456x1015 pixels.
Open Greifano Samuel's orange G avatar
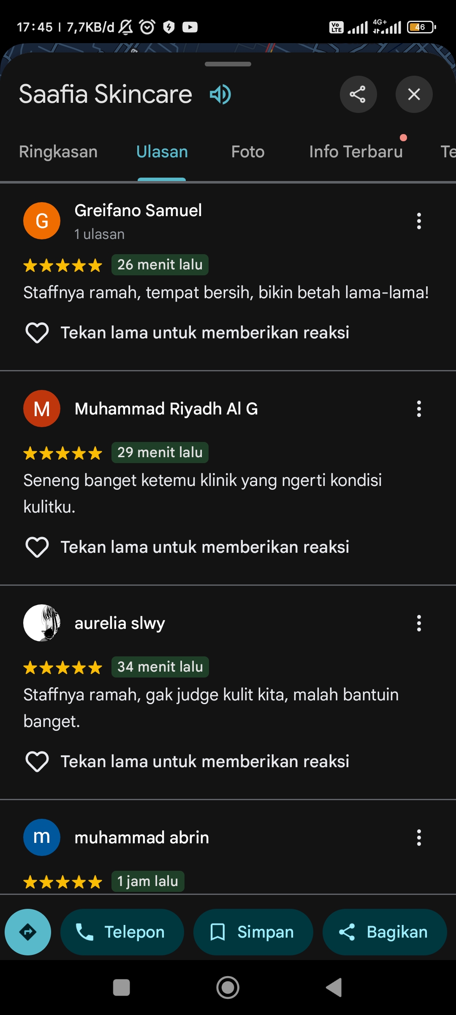tap(42, 221)
